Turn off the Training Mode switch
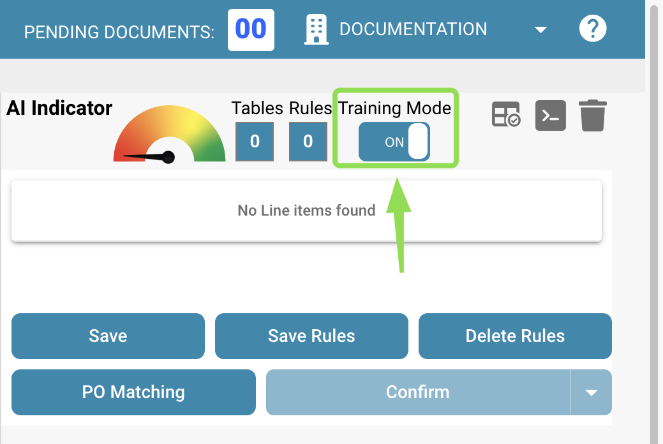This screenshot has width=663, height=444. click(x=394, y=142)
